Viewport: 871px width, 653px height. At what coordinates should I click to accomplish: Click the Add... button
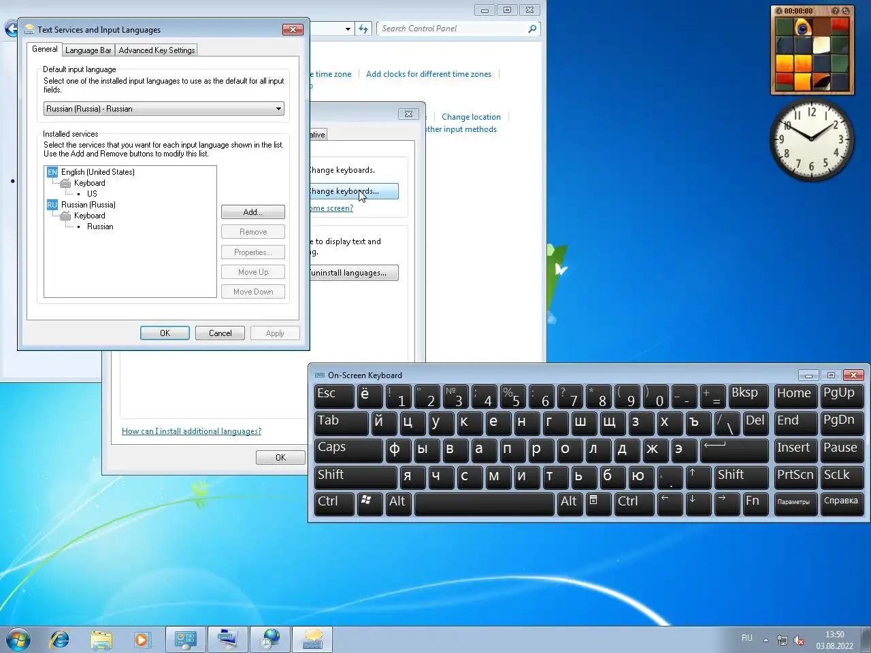253,212
